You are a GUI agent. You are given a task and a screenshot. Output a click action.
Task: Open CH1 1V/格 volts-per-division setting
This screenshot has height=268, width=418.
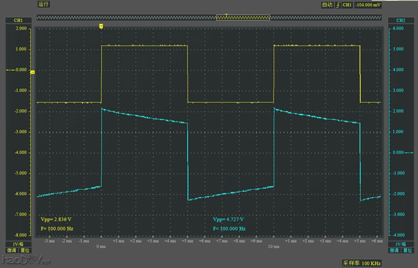pos(18,244)
